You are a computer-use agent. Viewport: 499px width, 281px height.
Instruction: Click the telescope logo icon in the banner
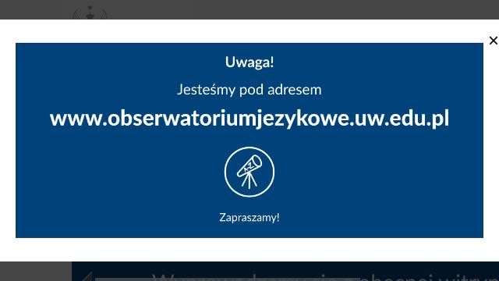coord(249,172)
